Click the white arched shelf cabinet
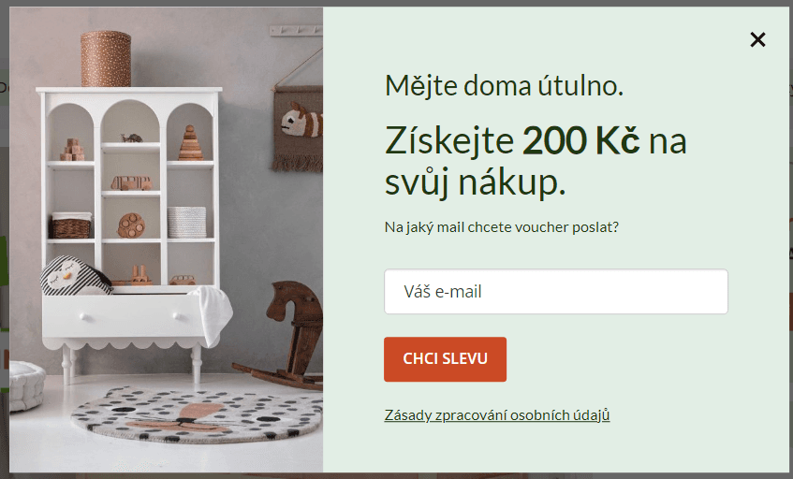The image size is (793, 479). 130,232
